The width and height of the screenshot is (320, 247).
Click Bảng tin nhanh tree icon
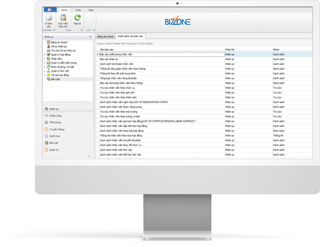pos(48,42)
